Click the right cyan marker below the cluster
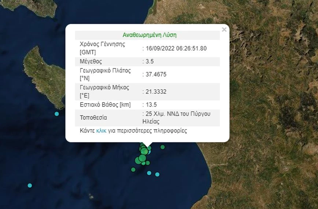This screenshot has width=318, height=209. 157,174
